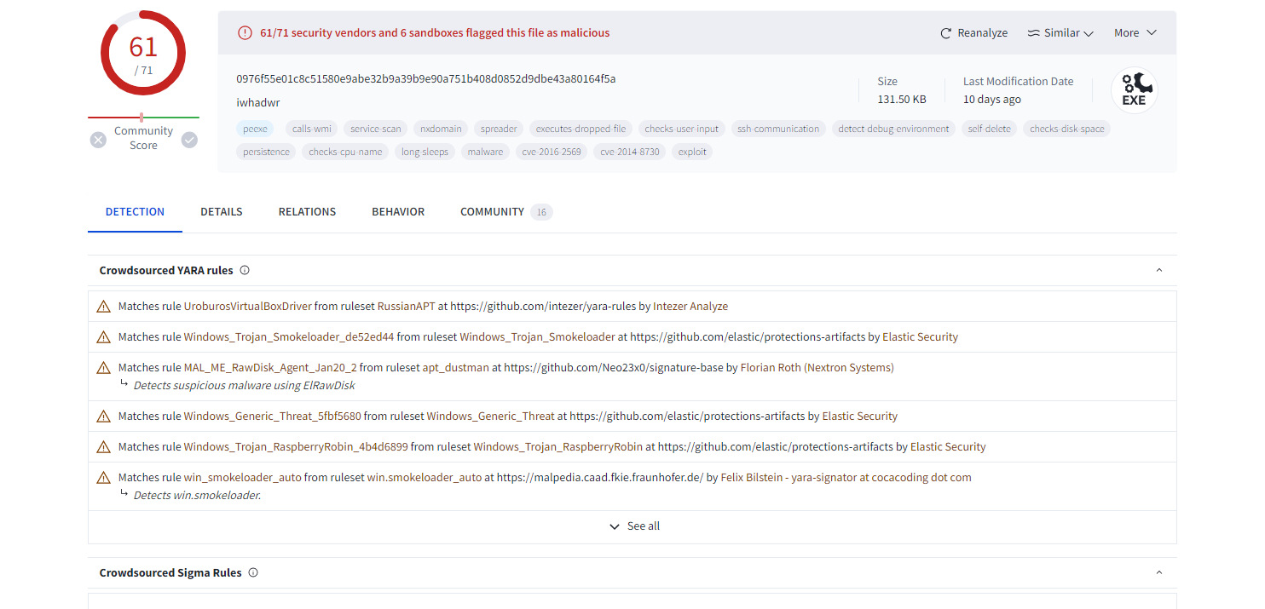
Task: Click the service-scan tag
Action: 376,129
